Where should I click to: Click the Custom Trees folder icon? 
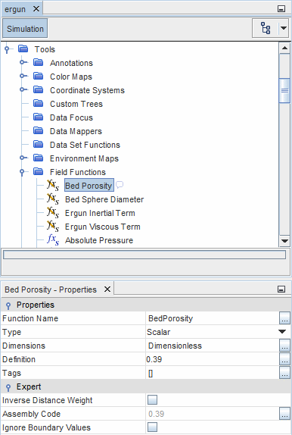[39, 103]
